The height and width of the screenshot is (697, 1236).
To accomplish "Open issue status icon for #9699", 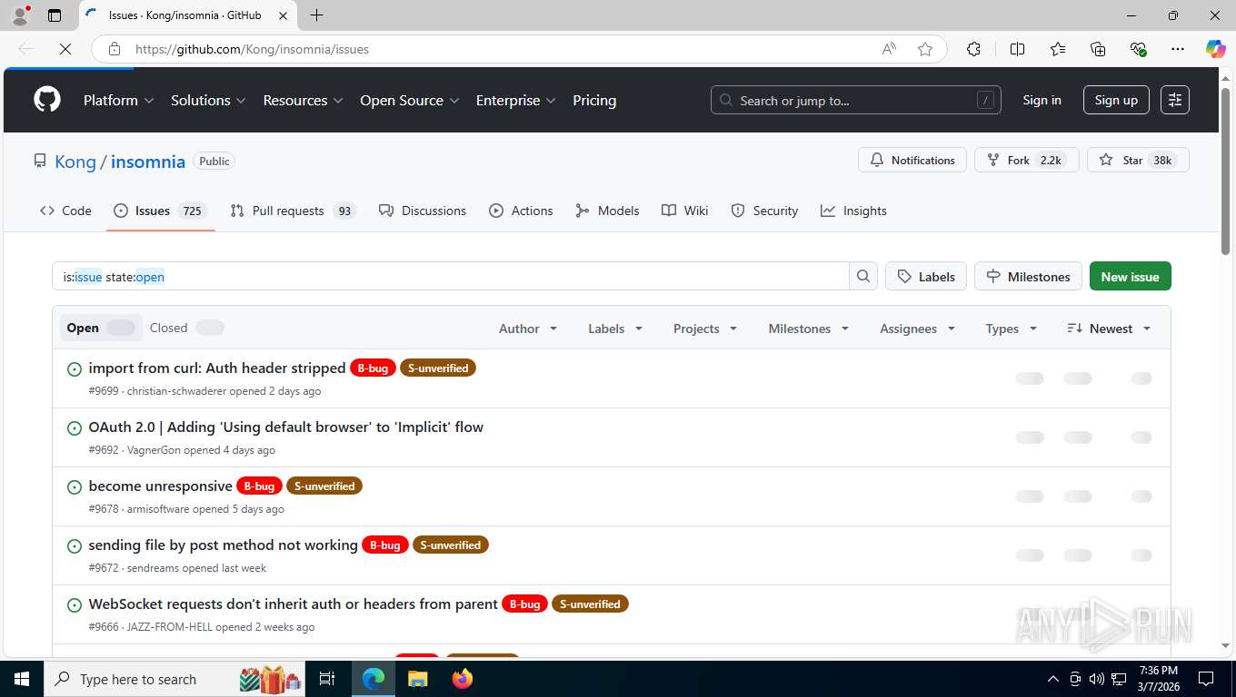I will pos(75,369).
